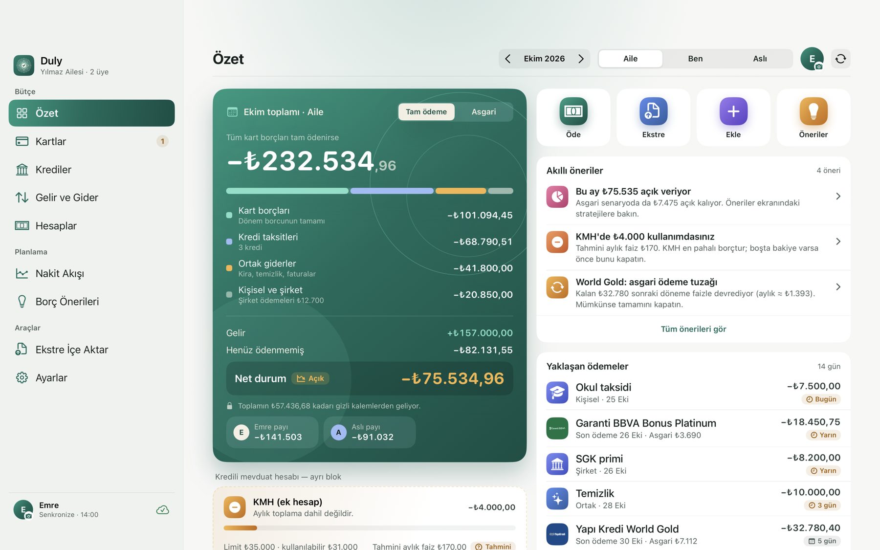Expand KMH'de ₺4.000 suggestion chevron
This screenshot has width=880, height=550.
point(838,242)
